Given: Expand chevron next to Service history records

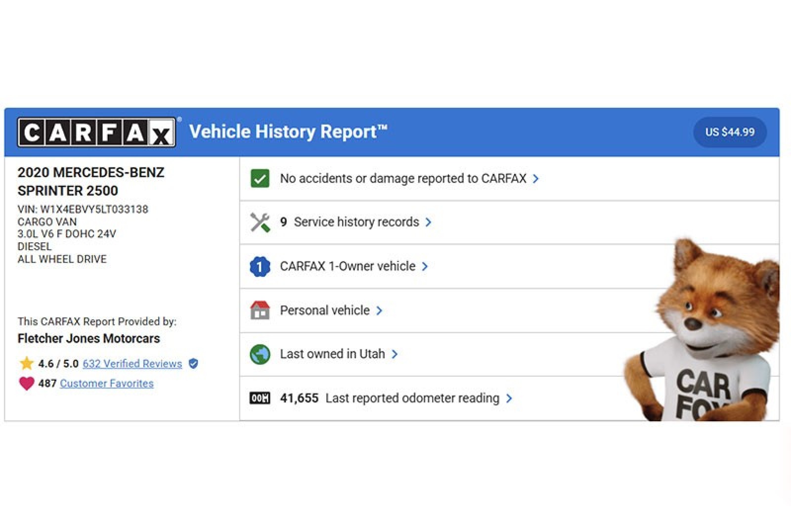Looking at the screenshot, I should pos(429,222).
